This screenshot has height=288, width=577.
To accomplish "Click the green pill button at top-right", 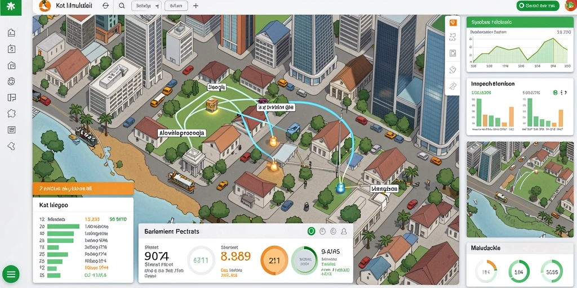I will [x=538, y=6].
